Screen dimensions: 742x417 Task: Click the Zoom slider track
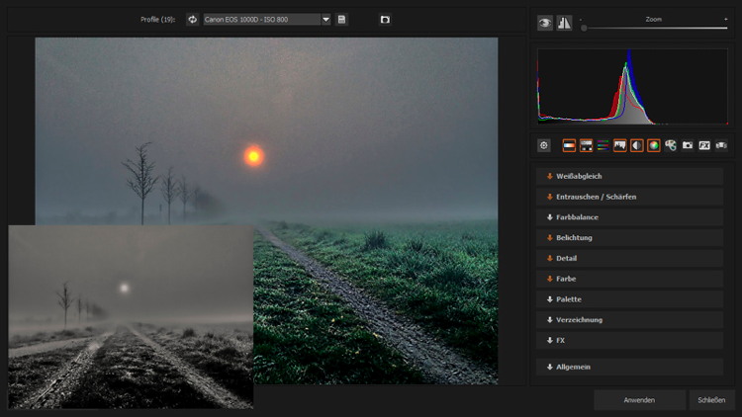[x=654, y=29]
